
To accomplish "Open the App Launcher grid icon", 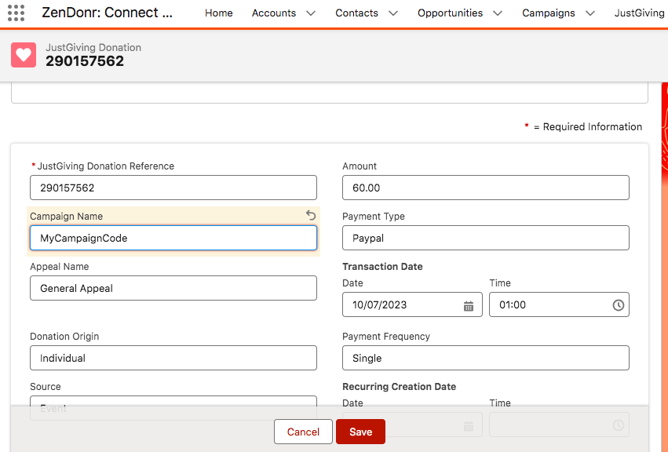I will point(16,13).
